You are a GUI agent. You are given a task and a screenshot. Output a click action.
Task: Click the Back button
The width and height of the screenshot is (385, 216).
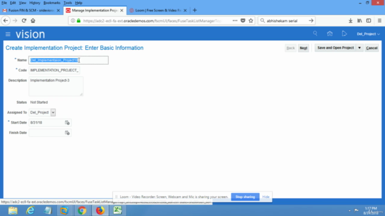(291, 48)
